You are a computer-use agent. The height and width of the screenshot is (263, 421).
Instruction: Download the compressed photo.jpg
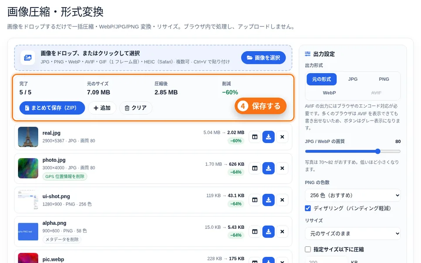268,168
